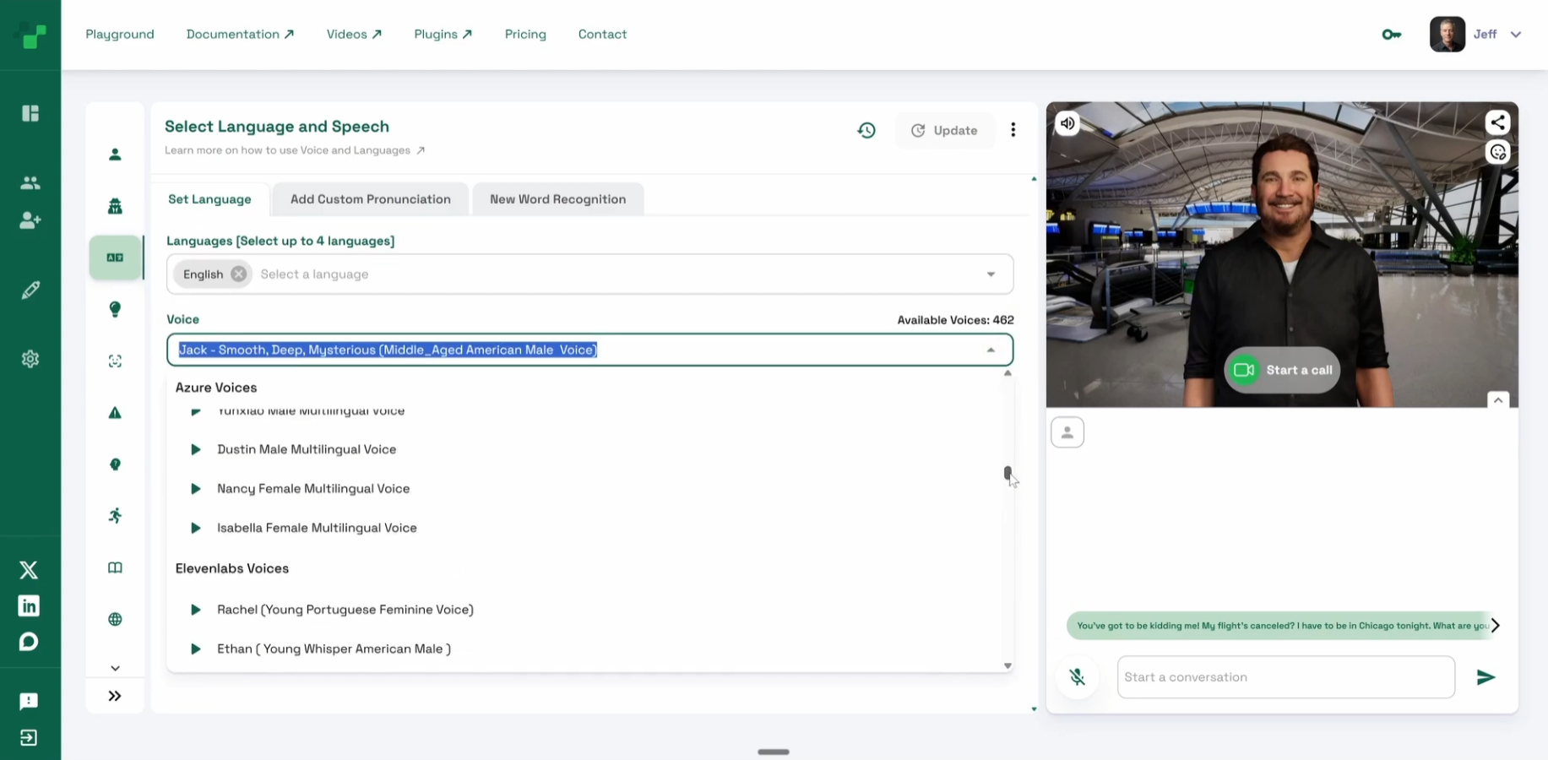Preview the Ethan Whisper American Male voice
1548x760 pixels.
[x=196, y=649]
